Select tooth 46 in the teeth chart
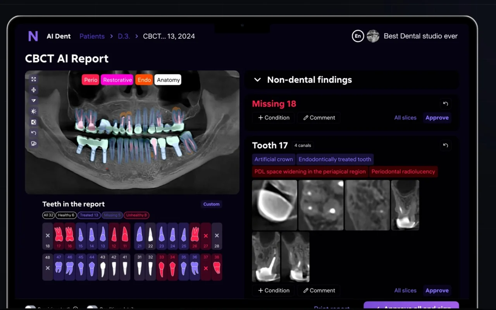This screenshot has height=310, width=496. 70,267
